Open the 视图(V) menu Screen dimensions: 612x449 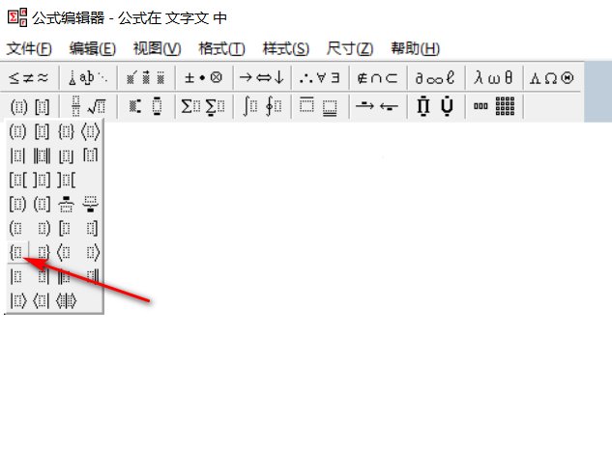(157, 48)
